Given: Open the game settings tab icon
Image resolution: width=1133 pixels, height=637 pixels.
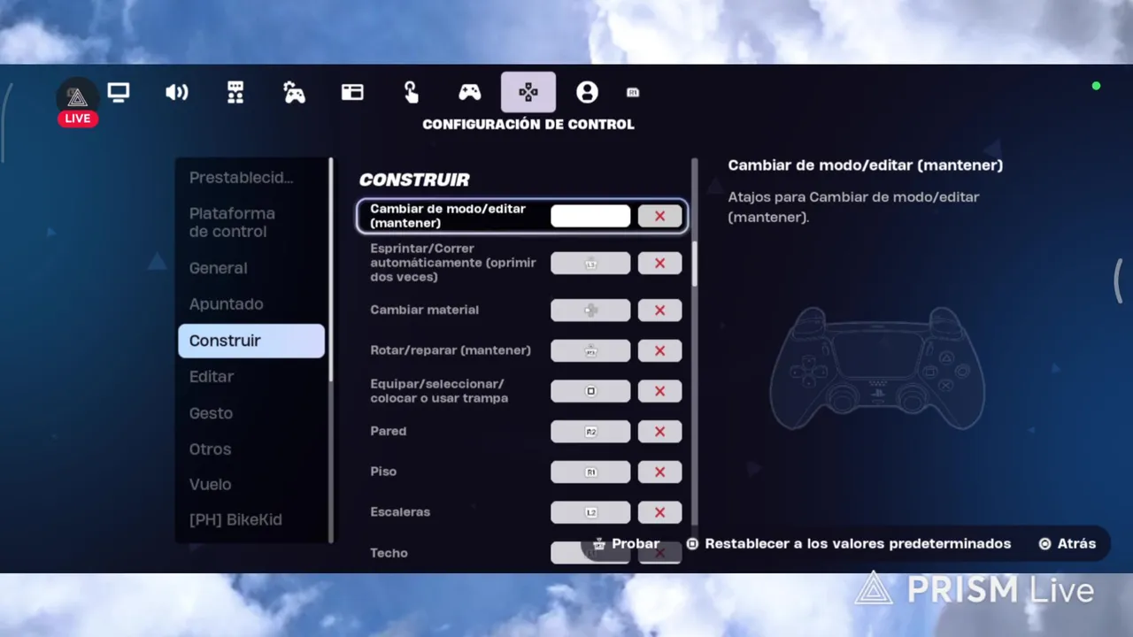Looking at the screenshot, I should pyautogui.click(x=235, y=92).
